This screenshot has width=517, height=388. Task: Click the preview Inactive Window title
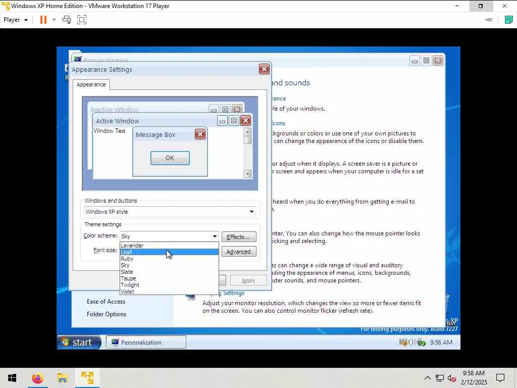pos(115,110)
